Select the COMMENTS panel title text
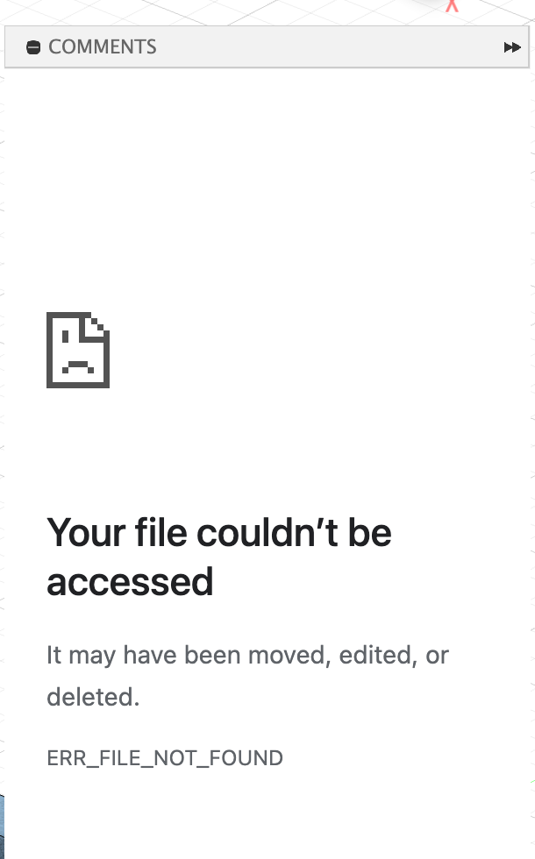This screenshot has width=535, height=859. pyautogui.click(x=103, y=47)
